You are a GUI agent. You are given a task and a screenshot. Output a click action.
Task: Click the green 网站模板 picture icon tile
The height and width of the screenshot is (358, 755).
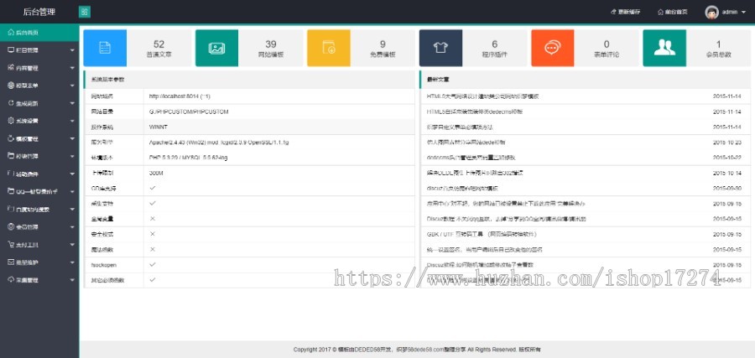(x=216, y=48)
